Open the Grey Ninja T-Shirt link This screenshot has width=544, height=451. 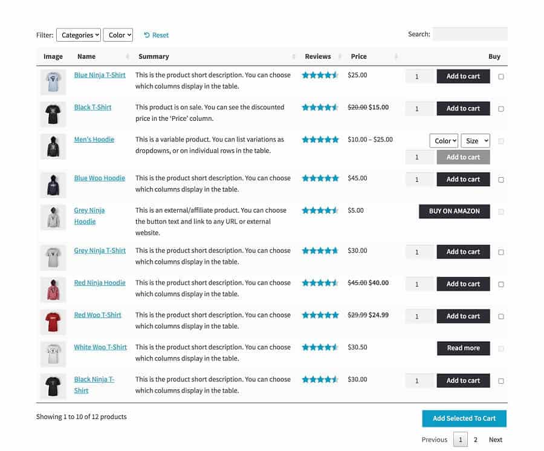pyautogui.click(x=100, y=250)
